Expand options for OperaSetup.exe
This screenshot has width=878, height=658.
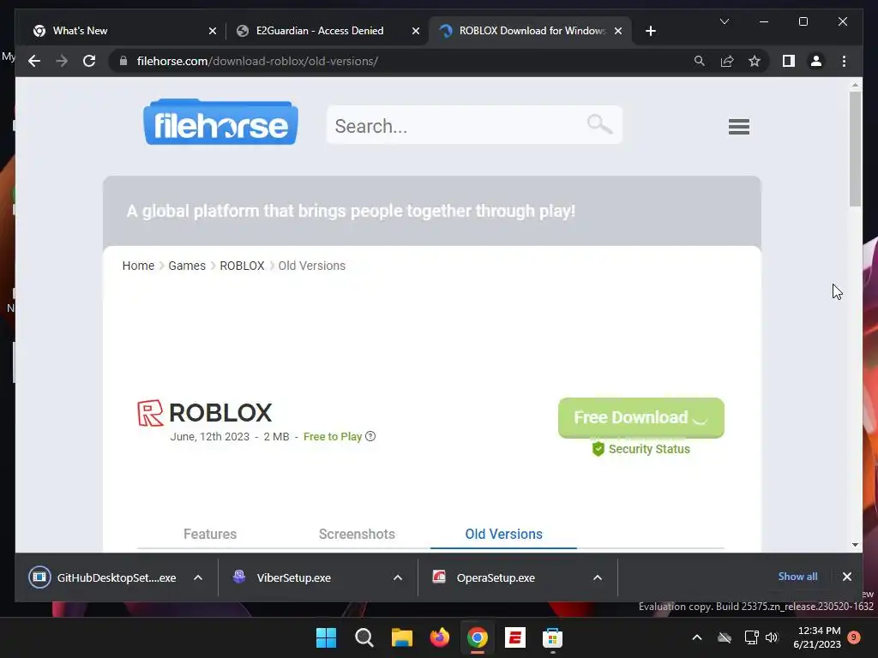(598, 577)
